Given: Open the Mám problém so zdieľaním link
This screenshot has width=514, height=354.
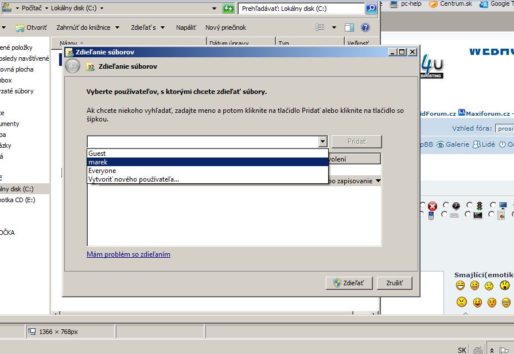Looking at the screenshot, I should coord(128,254).
